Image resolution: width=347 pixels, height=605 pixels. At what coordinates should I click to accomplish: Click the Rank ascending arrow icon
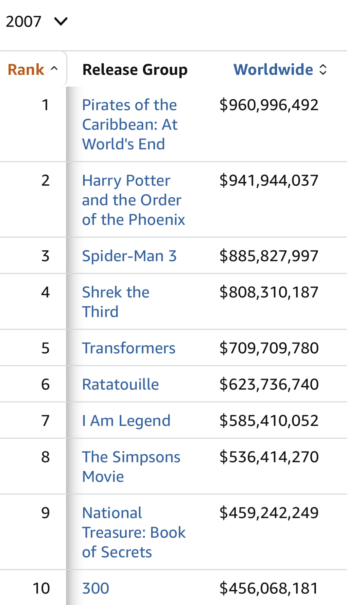point(54,69)
